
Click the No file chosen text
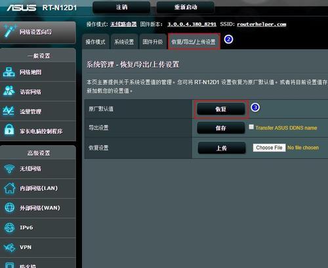[x=303, y=148]
